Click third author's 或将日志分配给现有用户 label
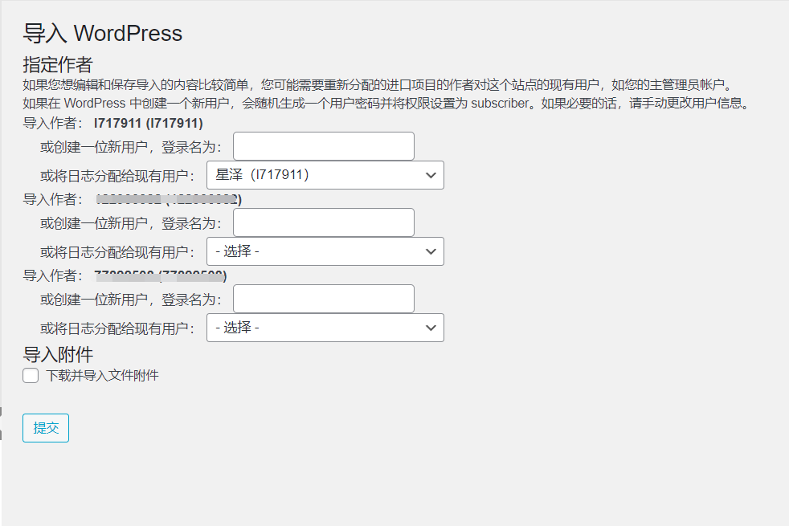Viewport: 789px width, 526px height. [118, 328]
